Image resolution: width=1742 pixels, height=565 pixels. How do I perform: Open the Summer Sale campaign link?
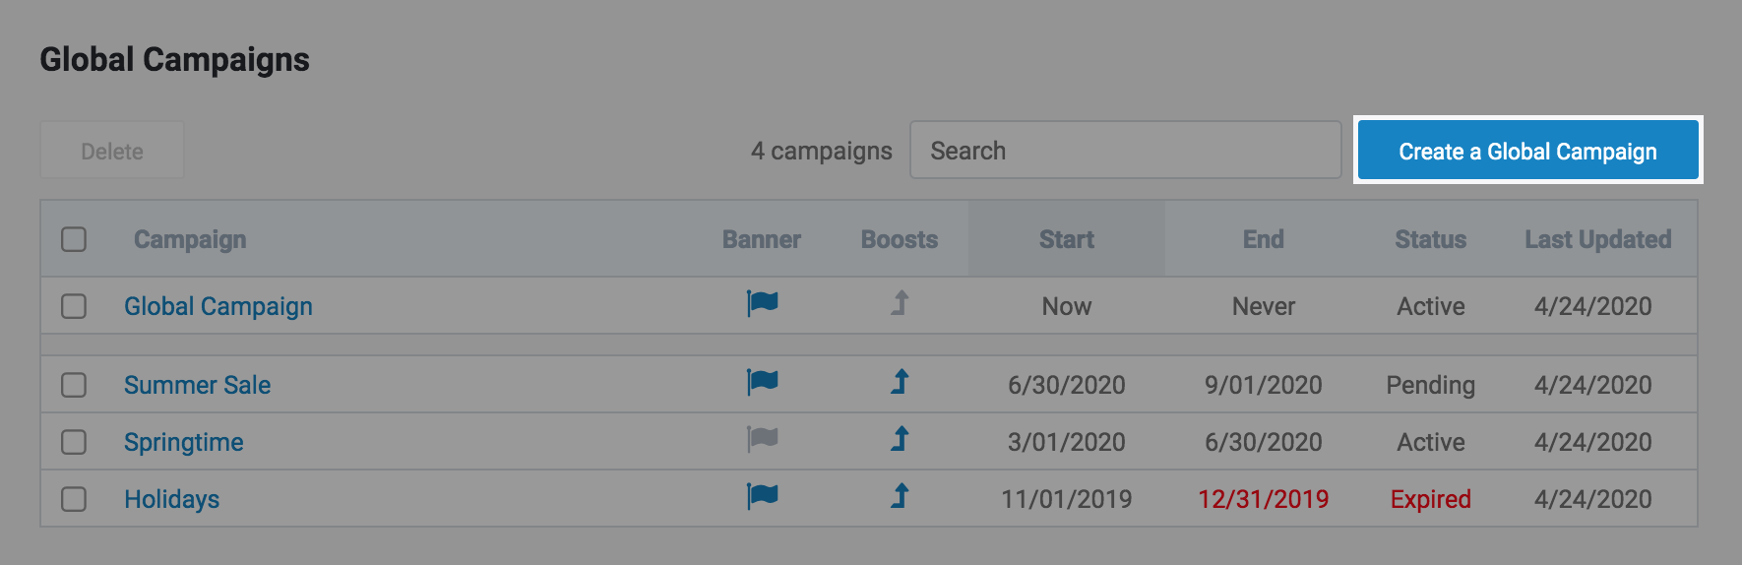click(x=197, y=385)
